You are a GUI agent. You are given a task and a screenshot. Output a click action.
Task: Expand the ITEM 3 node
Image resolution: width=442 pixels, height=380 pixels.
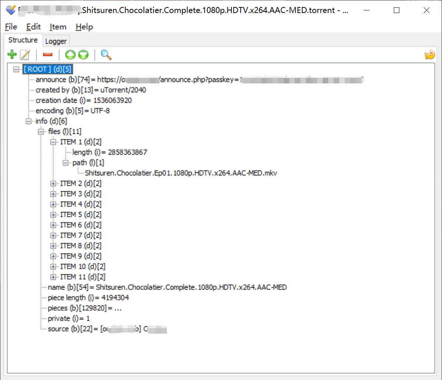coord(53,194)
